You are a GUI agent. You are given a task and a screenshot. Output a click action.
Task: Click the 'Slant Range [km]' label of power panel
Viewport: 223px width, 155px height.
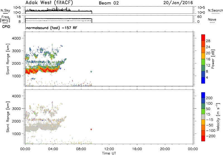click(8, 59)
